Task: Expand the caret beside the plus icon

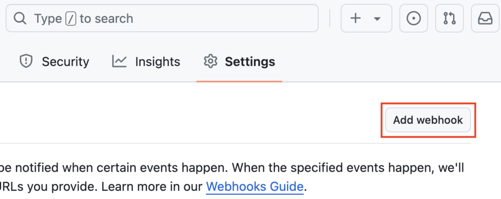Action: click(x=377, y=19)
